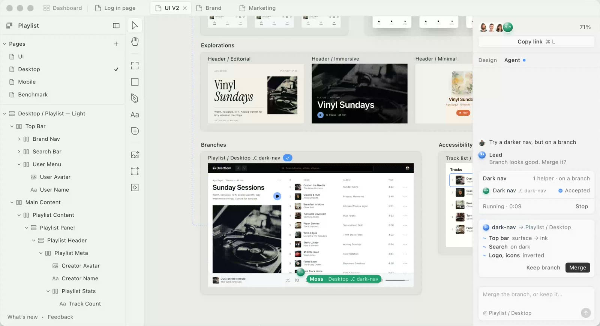Send the agent message with arrow button
This screenshot has width=600, height=326.
(586, 313)
